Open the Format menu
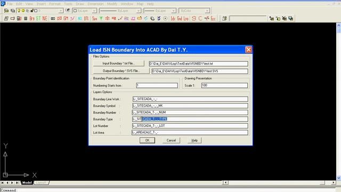The height and width of the screenshot is (192, 341). click(x=54, y=4)
